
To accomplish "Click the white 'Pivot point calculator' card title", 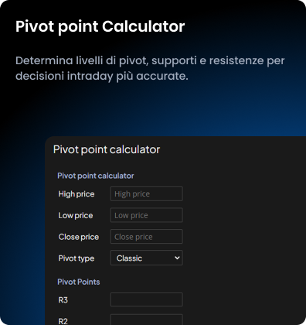I will click(x=107, y=150).
